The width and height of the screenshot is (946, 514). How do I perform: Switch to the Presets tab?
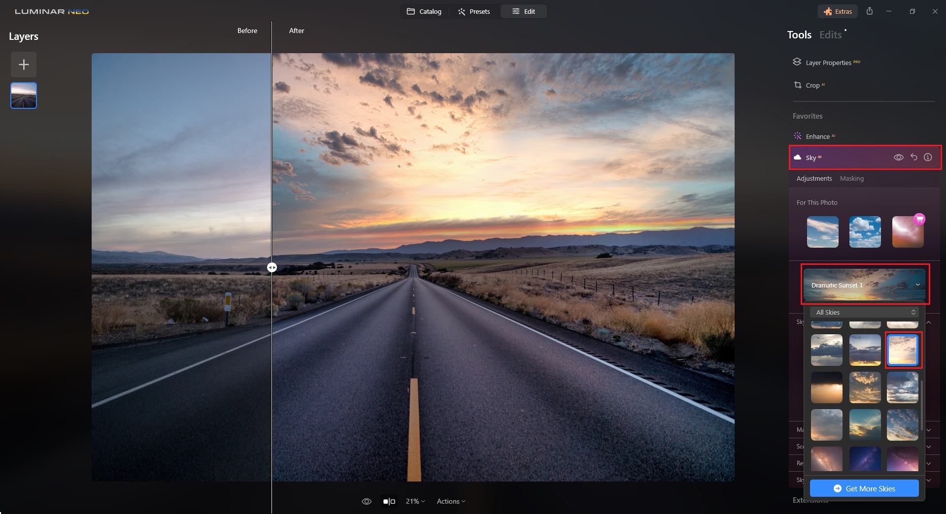(473, 11)
